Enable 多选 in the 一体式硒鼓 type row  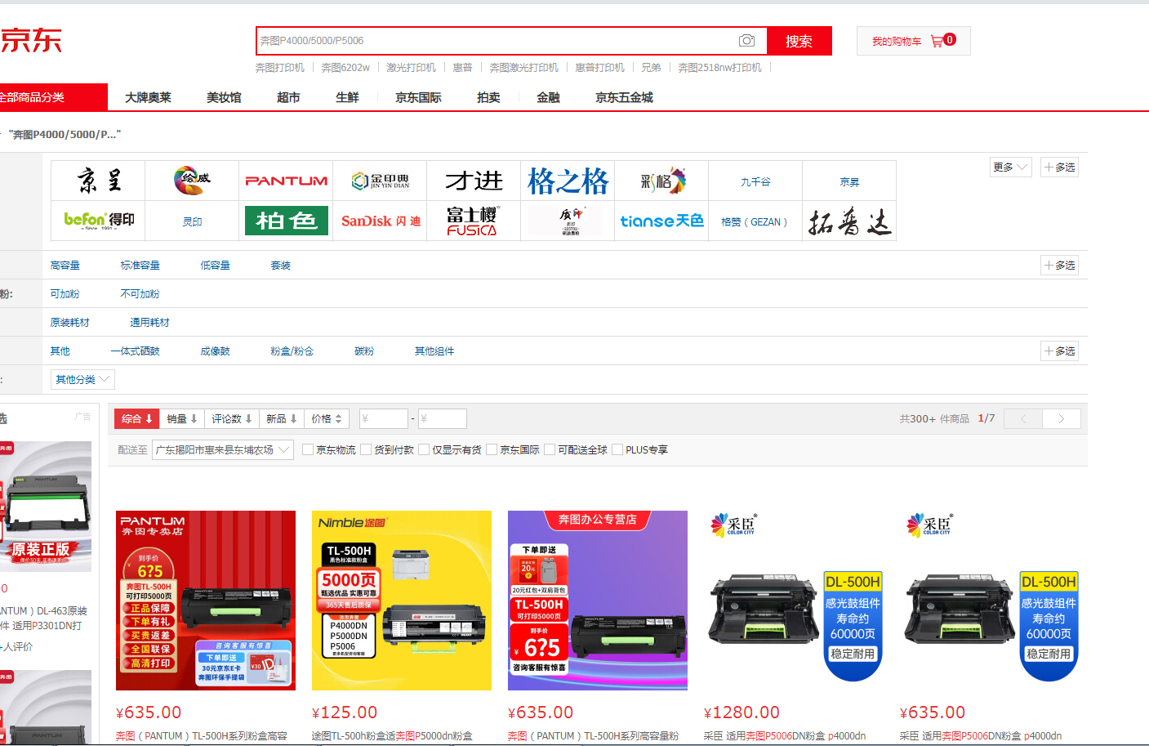point(1059,351)
